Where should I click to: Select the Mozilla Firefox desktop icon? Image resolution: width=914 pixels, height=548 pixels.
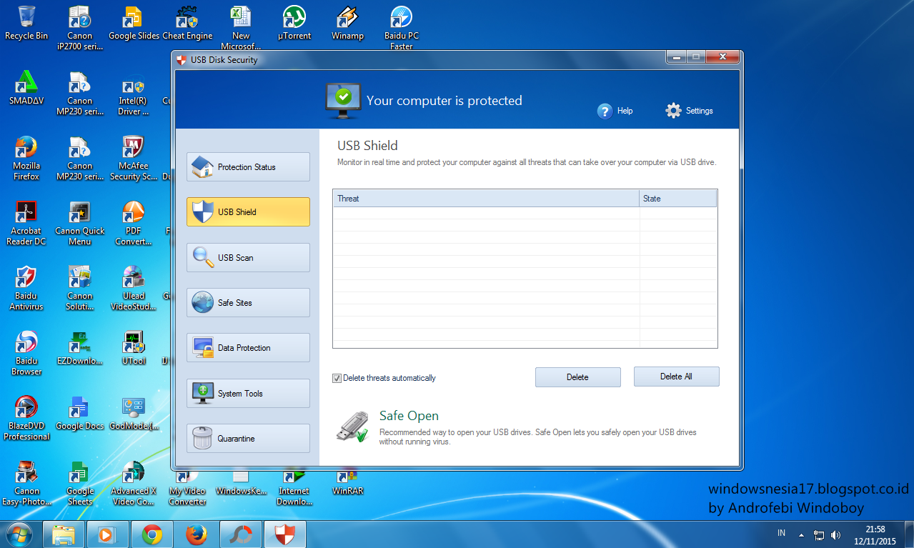(x=26, y=158)
